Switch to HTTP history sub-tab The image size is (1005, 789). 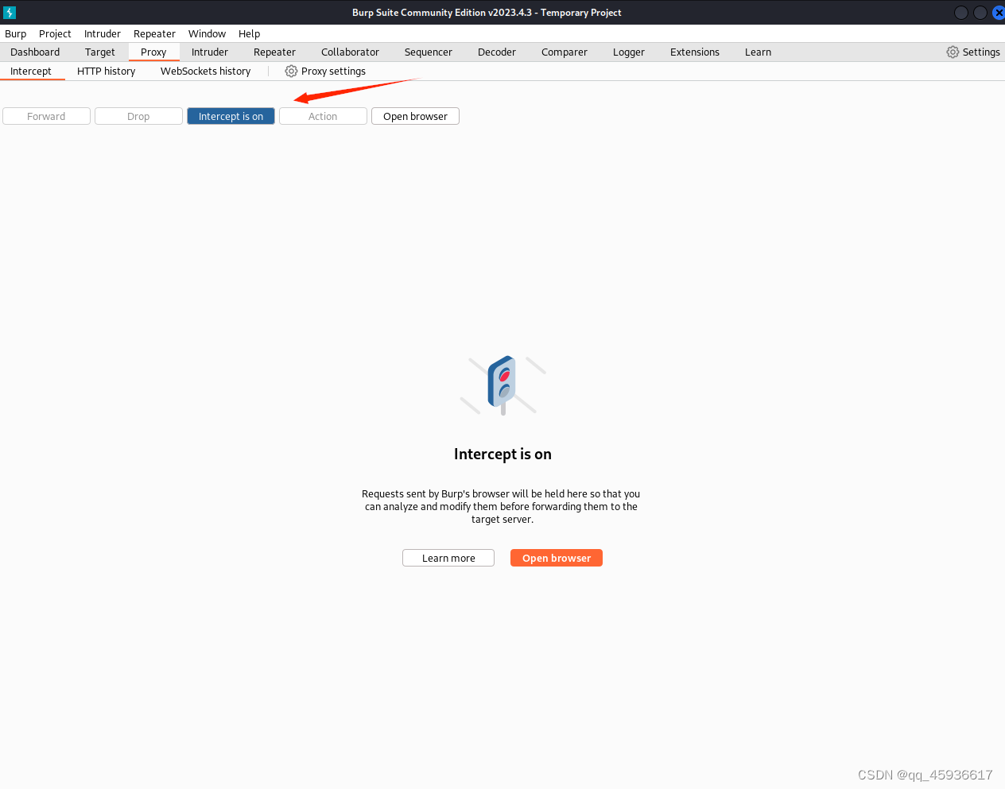click(x=107, y=71)
